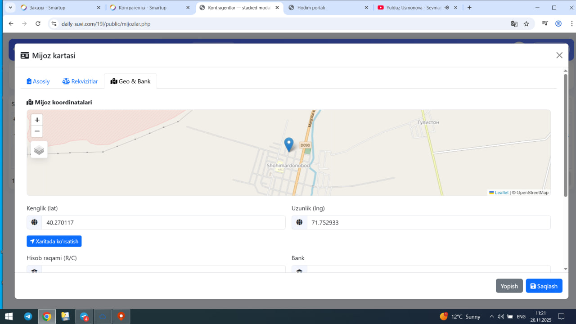This screenshot has width=576, height=324.
Task: Click the D090 road badge on the map
Action: coord(305,145)
